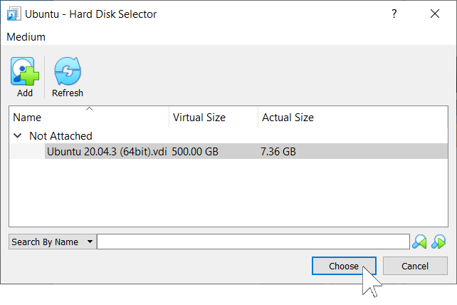457x305 pixels.
Task: Click the medium search text field
Action: pos(253,242)
